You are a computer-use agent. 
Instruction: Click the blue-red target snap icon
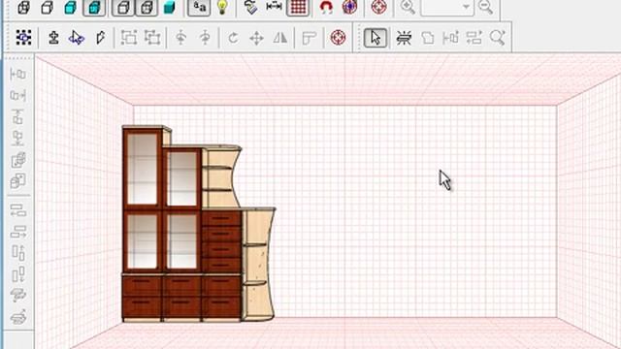pos(349,7)
